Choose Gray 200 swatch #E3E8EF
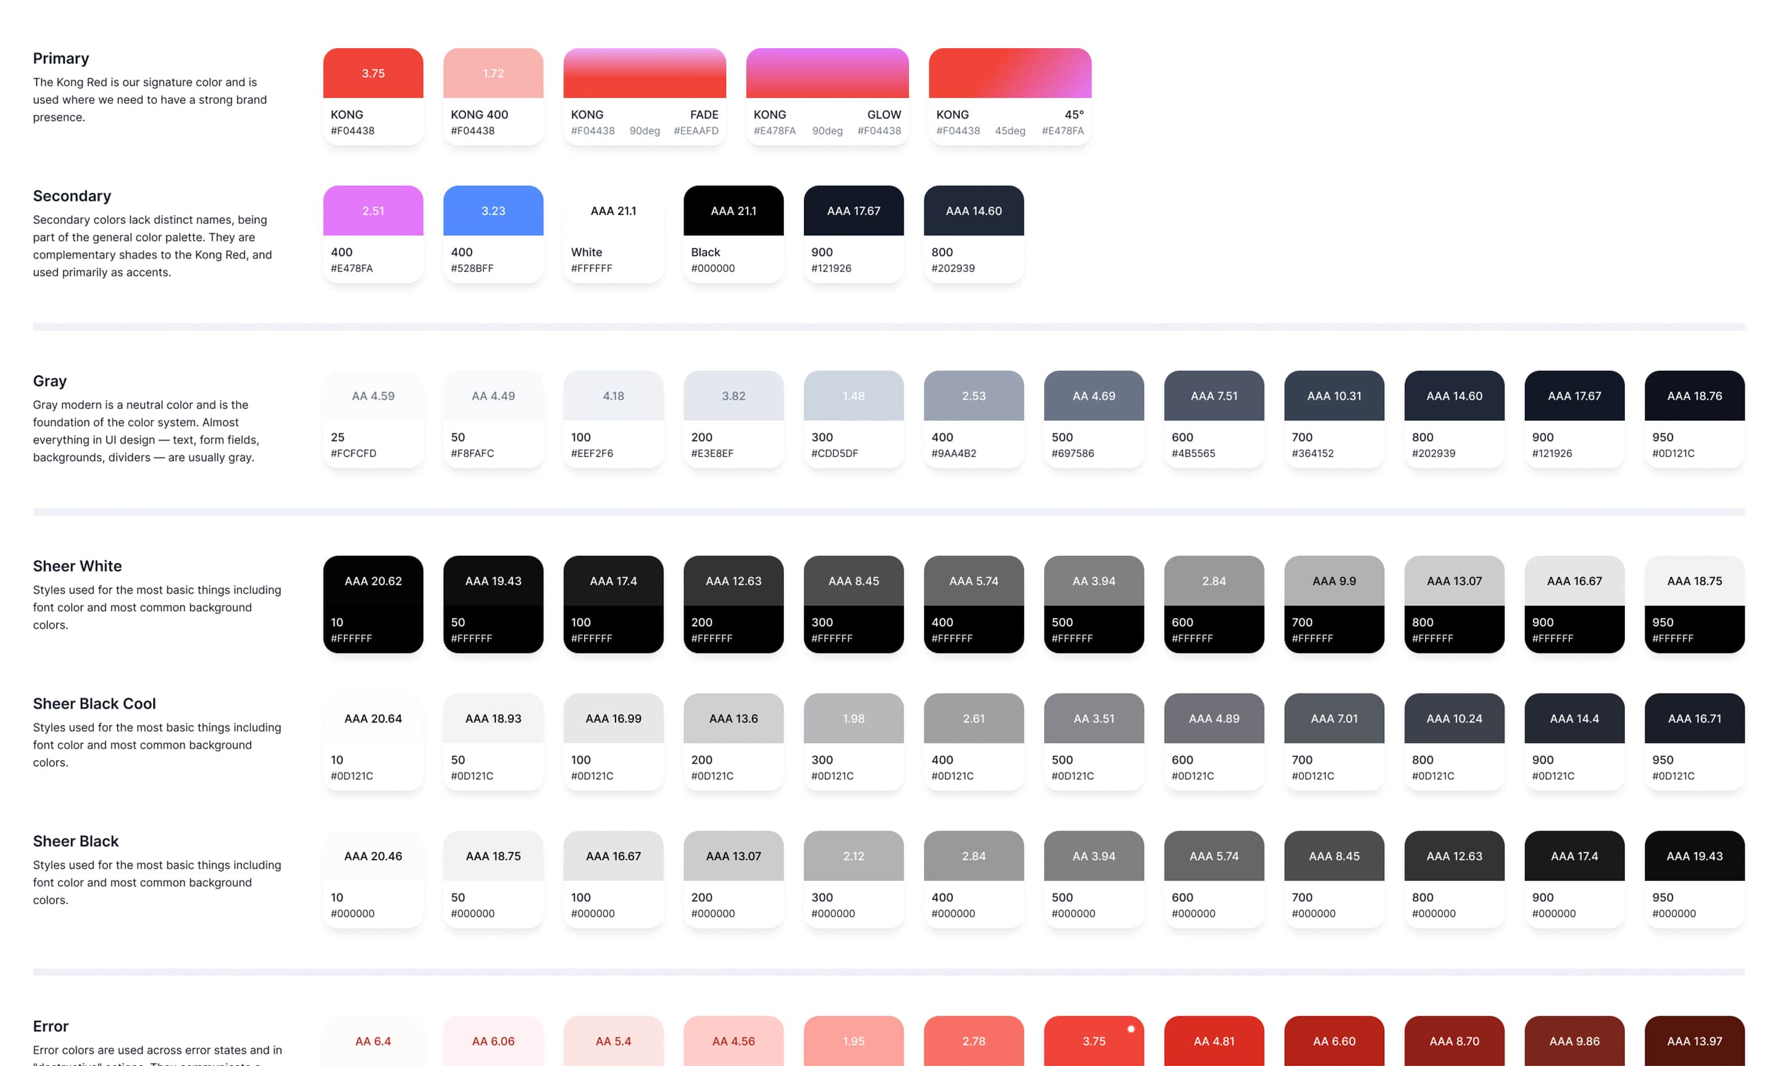The height and width of the screenshot is (1066, 1778). tap(733, 419)
